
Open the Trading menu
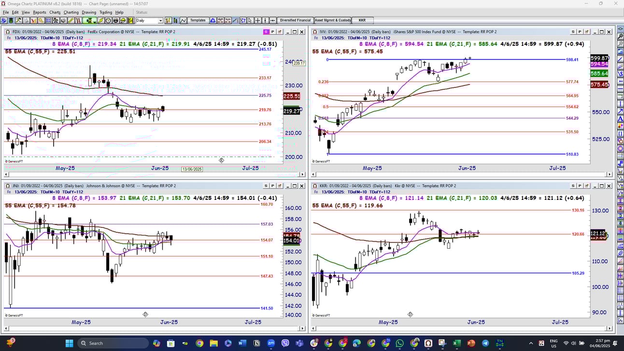(105, 12)
